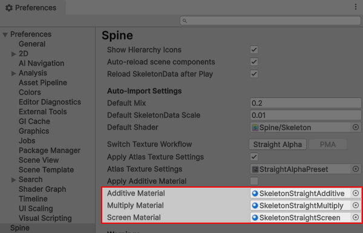Select the Search preferences entry
Image resolution: width=363 pixels, height=233 pixels.
coord(31,180)
